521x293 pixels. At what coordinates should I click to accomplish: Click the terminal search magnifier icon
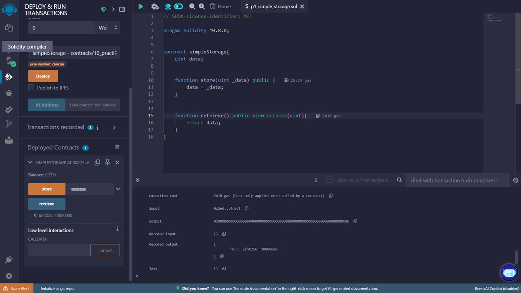click(399, 180)
